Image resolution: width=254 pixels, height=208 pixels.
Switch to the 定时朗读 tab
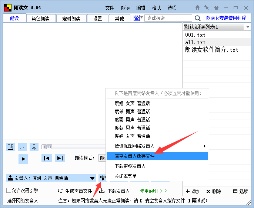[x=71, y=19]
